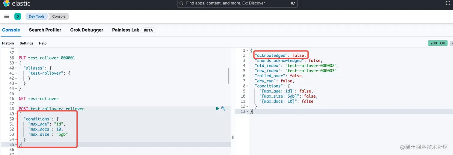Click the "shards_acknowledged" response line
453x155 pixels.
(289, 61)
